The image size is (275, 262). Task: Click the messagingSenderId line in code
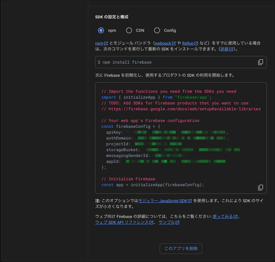(x=145, y=156)
